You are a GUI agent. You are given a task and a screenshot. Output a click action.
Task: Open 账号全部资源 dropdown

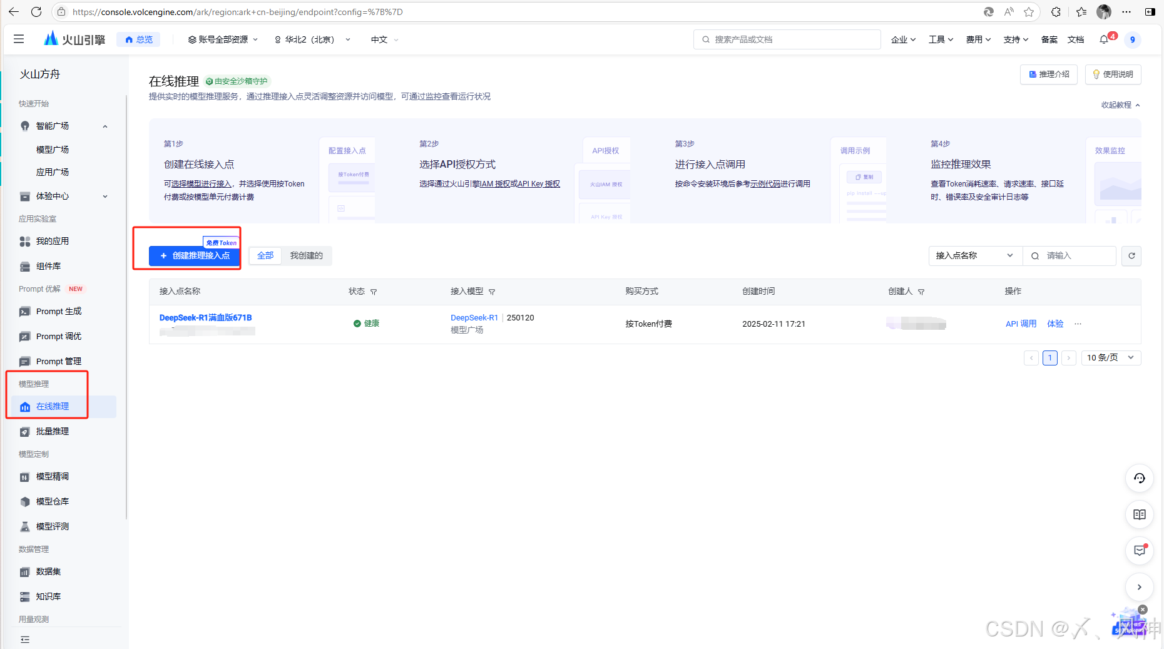pyautogui.click(x=223, y=39)
